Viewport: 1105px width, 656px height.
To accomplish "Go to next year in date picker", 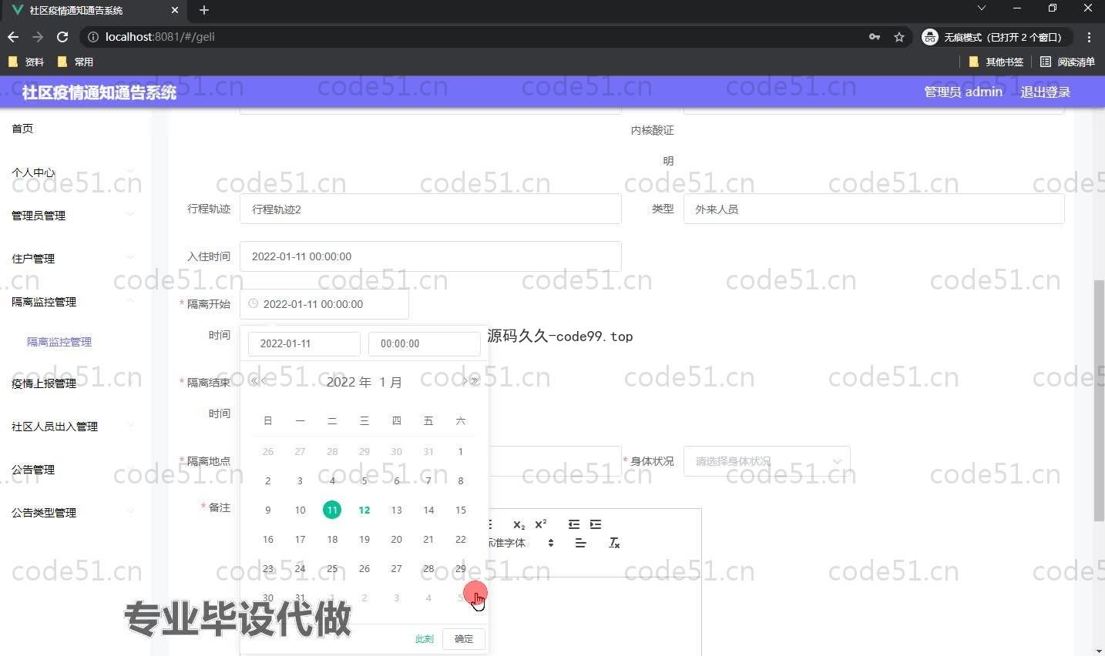I will (475, 381).
